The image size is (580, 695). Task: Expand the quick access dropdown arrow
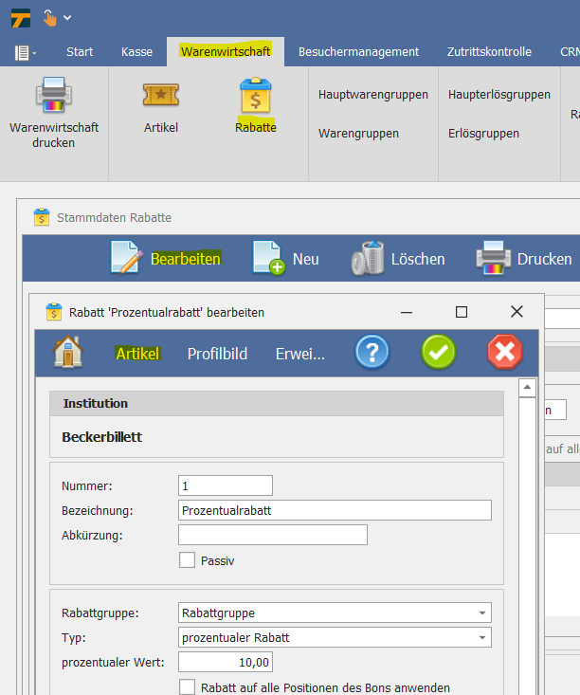click(x=67, y=18)
